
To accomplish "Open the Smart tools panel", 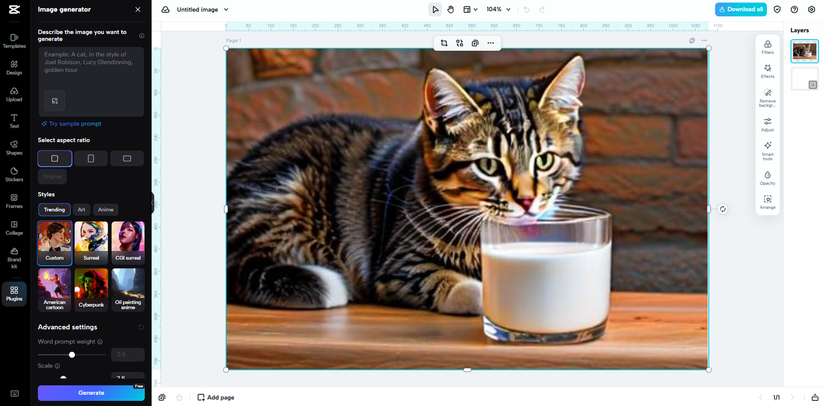I will point(767,150).
